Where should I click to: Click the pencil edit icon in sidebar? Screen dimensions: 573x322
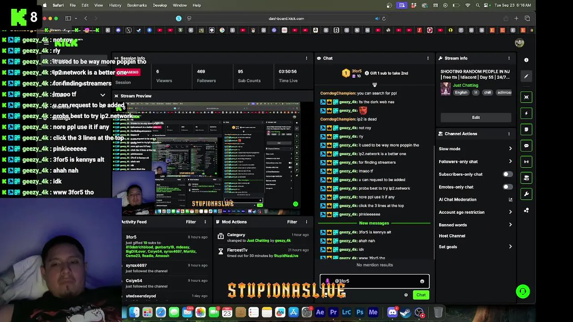(526, 76)
